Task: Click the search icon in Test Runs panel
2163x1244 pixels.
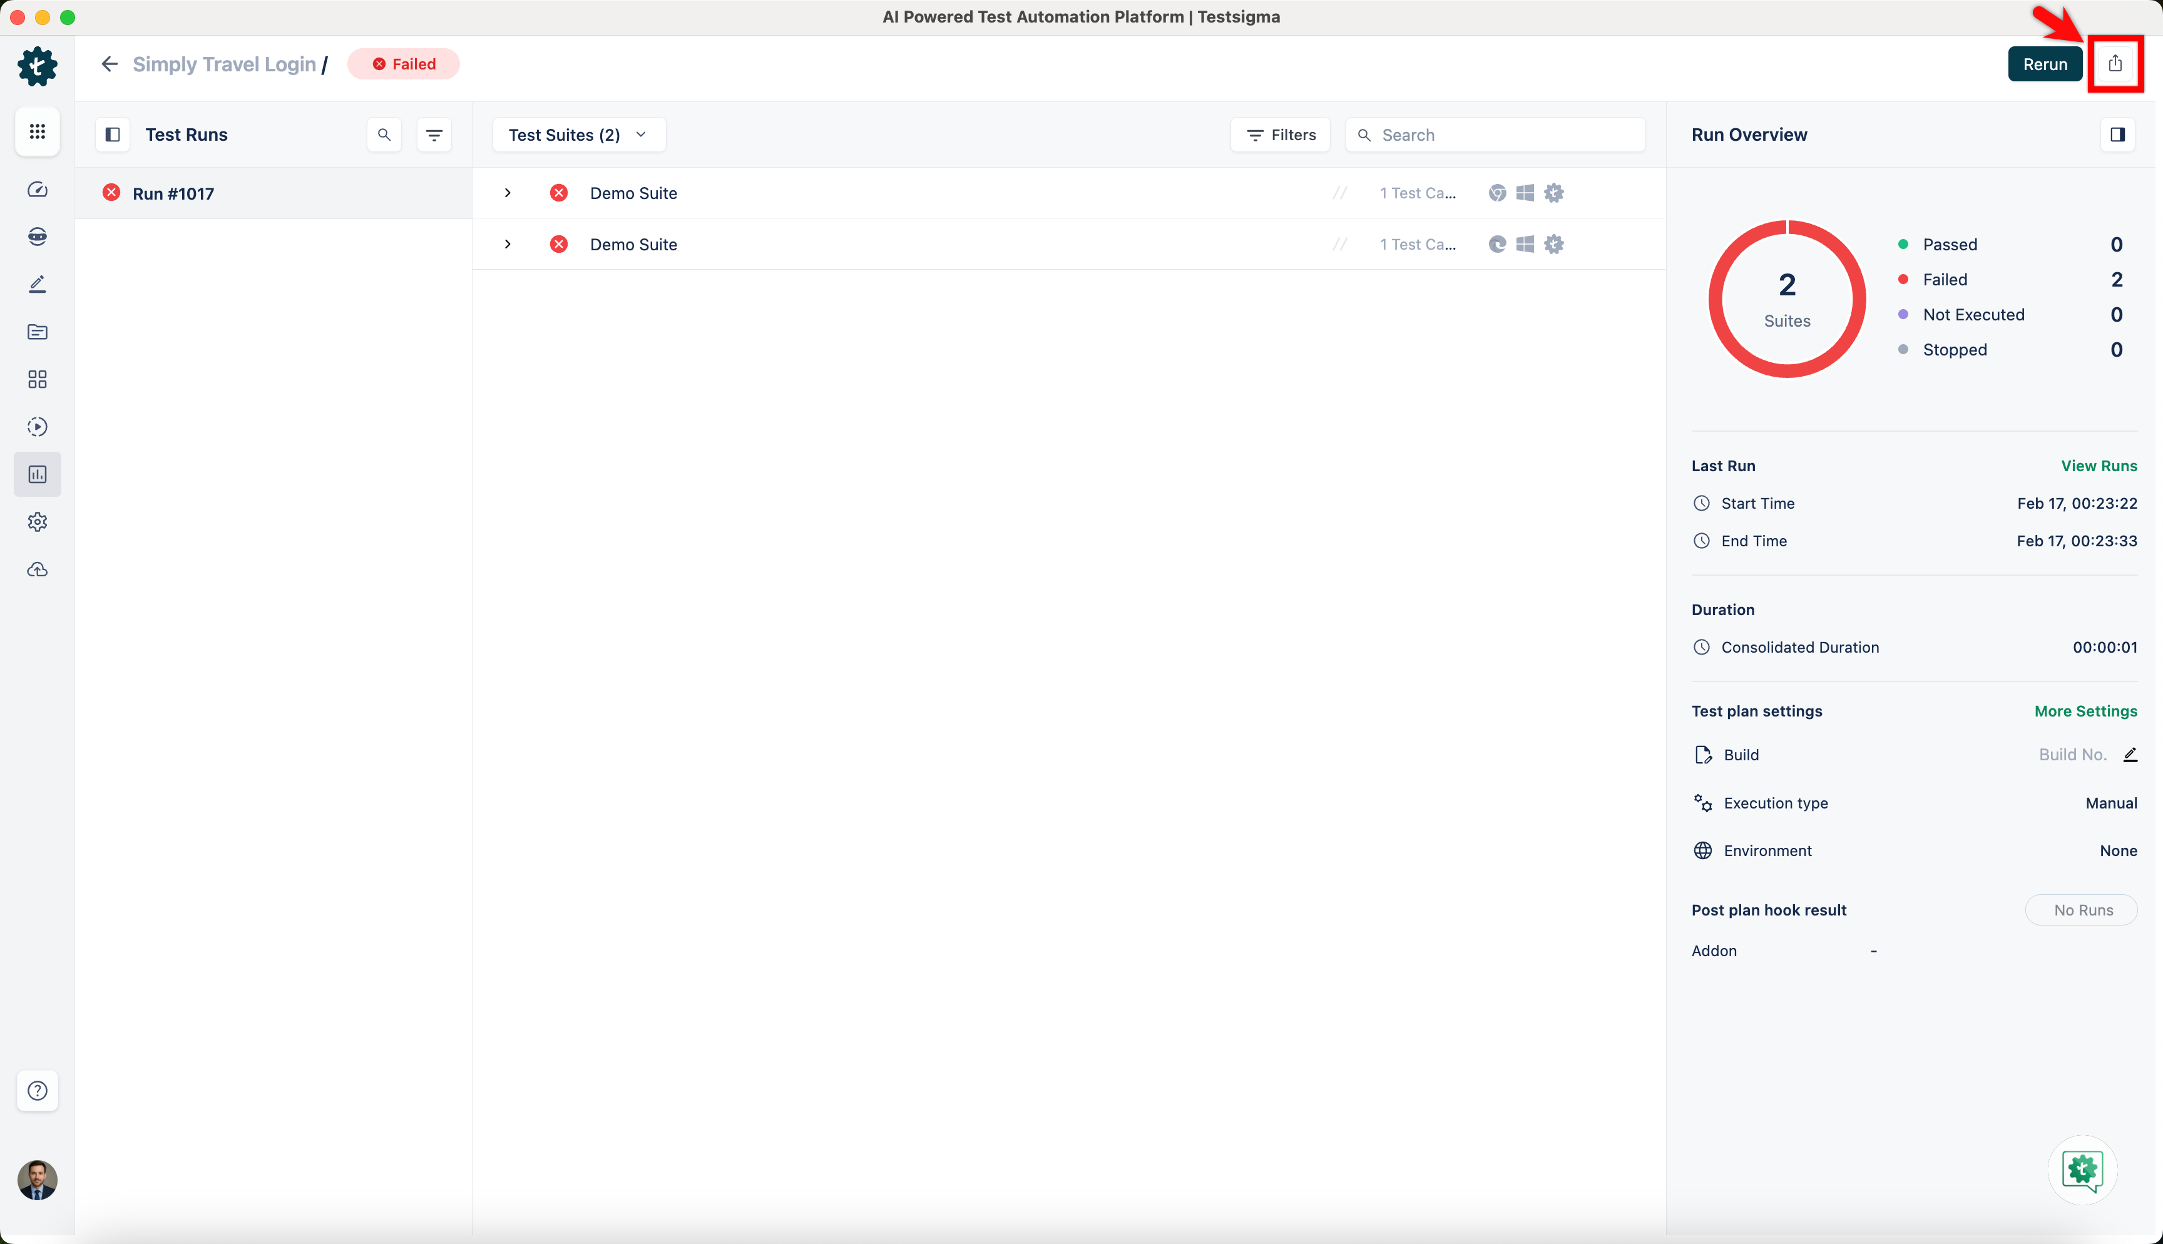Action: tap(384, 135)
